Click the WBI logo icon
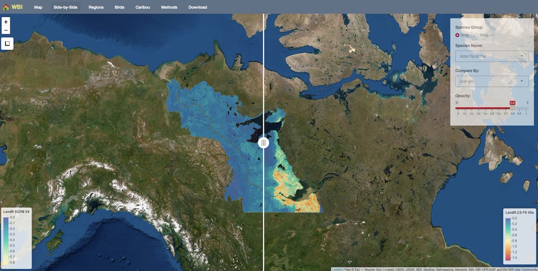Screen dimensions: 538x271 6,7
